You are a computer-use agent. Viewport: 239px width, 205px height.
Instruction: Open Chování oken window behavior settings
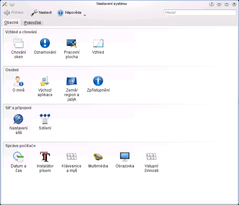(18, 49)
